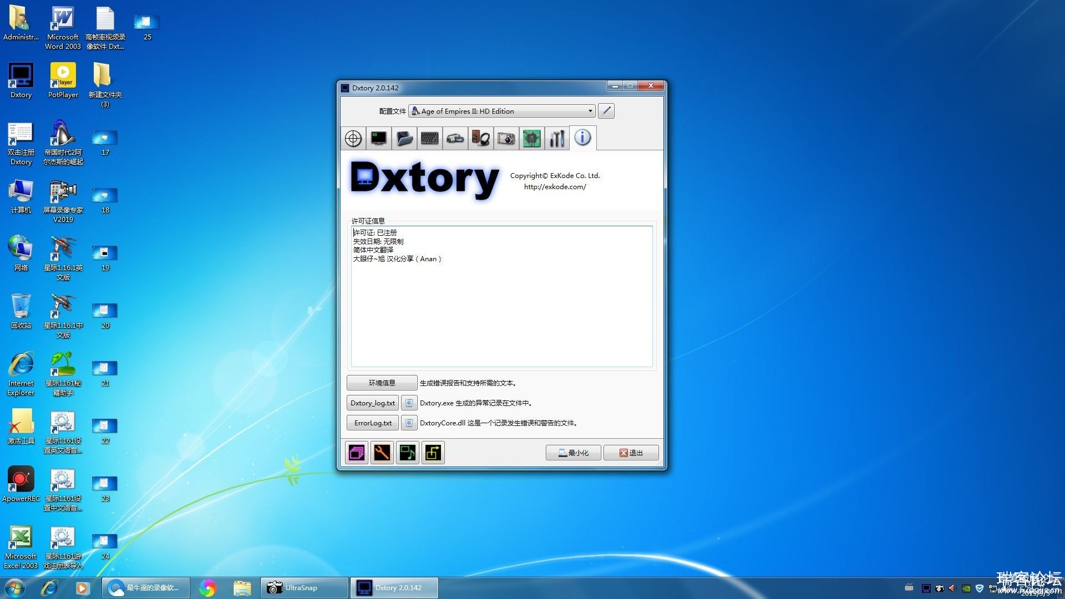1065x599 pixels.
Task: Select the desktop thumbnail labeled 17
Action: click(105, 143)
